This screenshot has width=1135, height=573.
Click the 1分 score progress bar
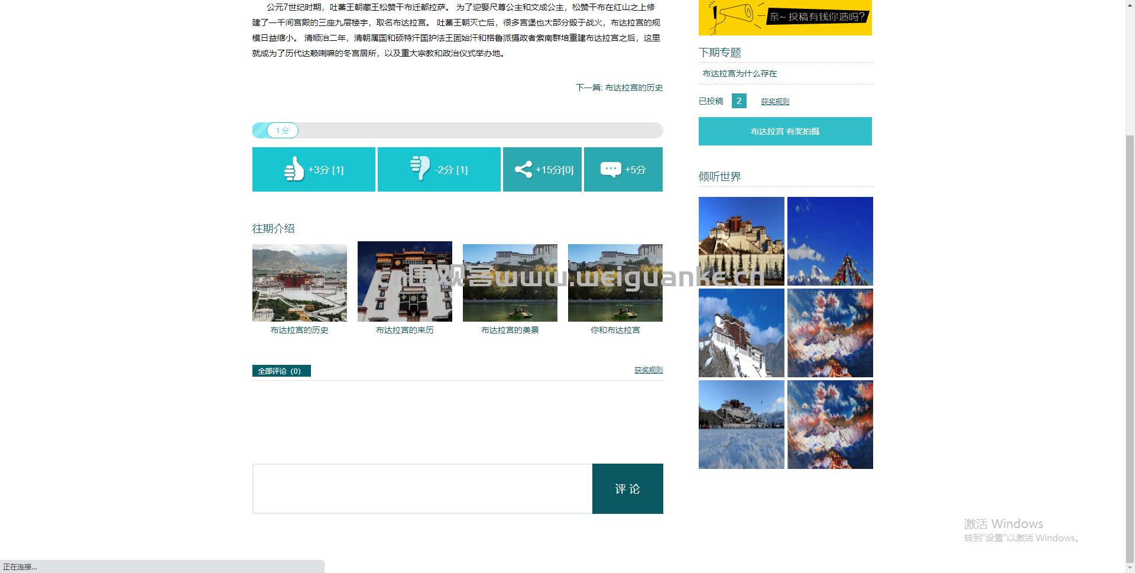(457, 130)
